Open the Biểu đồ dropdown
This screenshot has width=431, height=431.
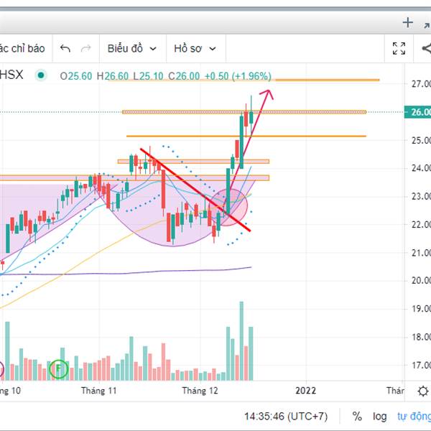pos(132,49)
